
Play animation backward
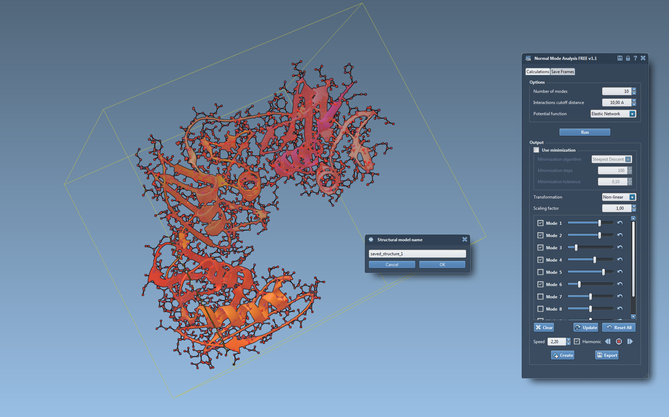[608, 341]
